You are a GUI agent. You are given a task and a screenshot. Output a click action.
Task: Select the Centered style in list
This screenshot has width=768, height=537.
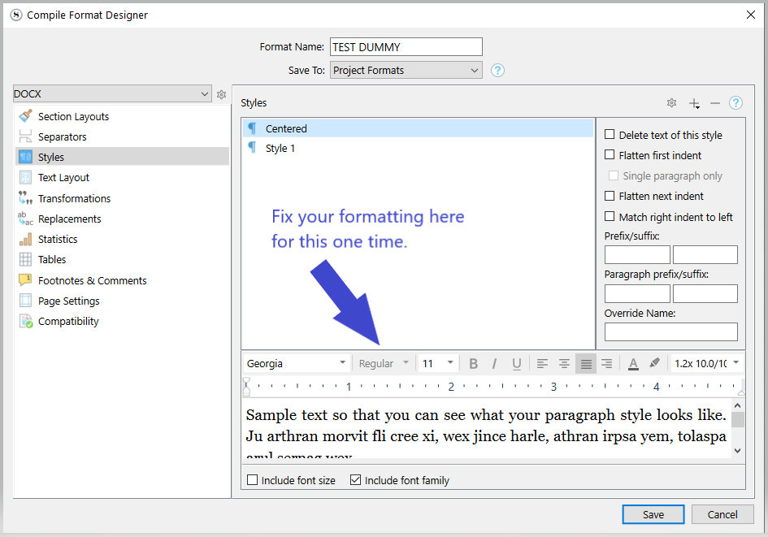click(418, 128)
